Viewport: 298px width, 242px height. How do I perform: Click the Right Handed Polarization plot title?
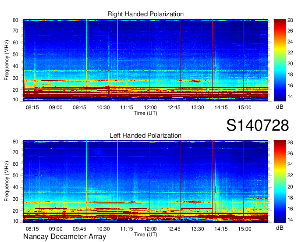pos(145,14)
